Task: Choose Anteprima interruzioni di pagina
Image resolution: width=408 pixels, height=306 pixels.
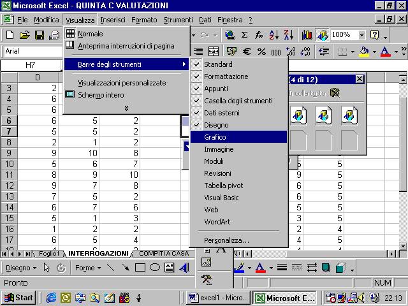Action: (126, 46)
